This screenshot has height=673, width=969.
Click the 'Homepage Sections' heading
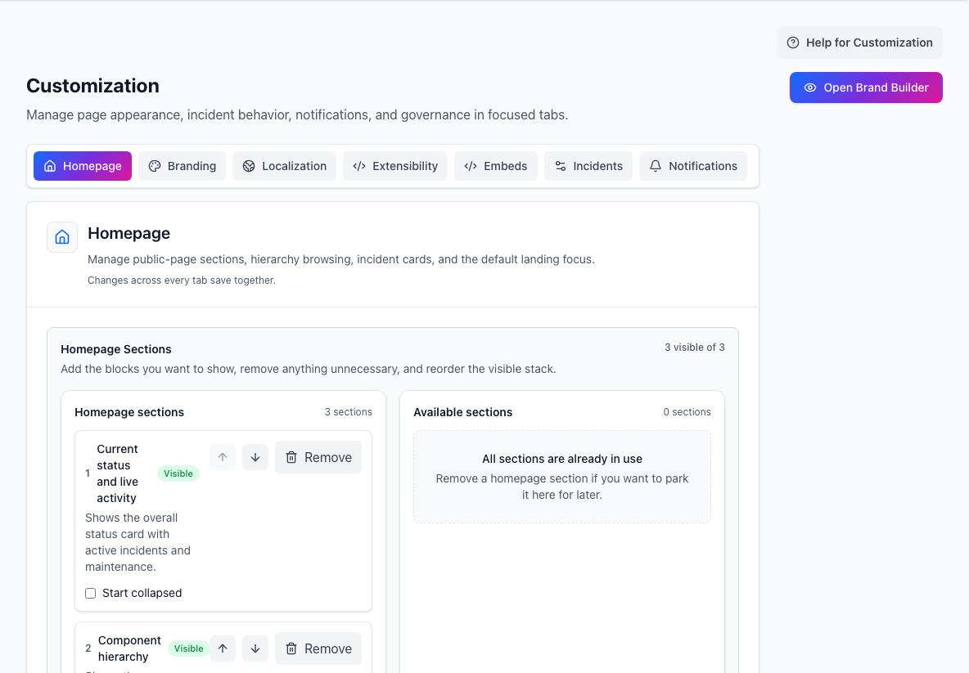pyautogui.click(x=116, y=349)
